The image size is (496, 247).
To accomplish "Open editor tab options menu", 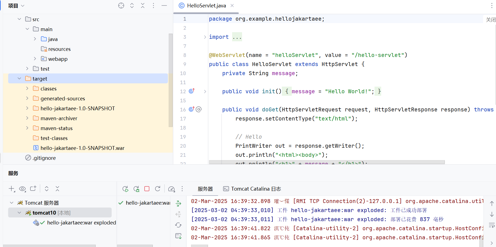I will [492, 6].
